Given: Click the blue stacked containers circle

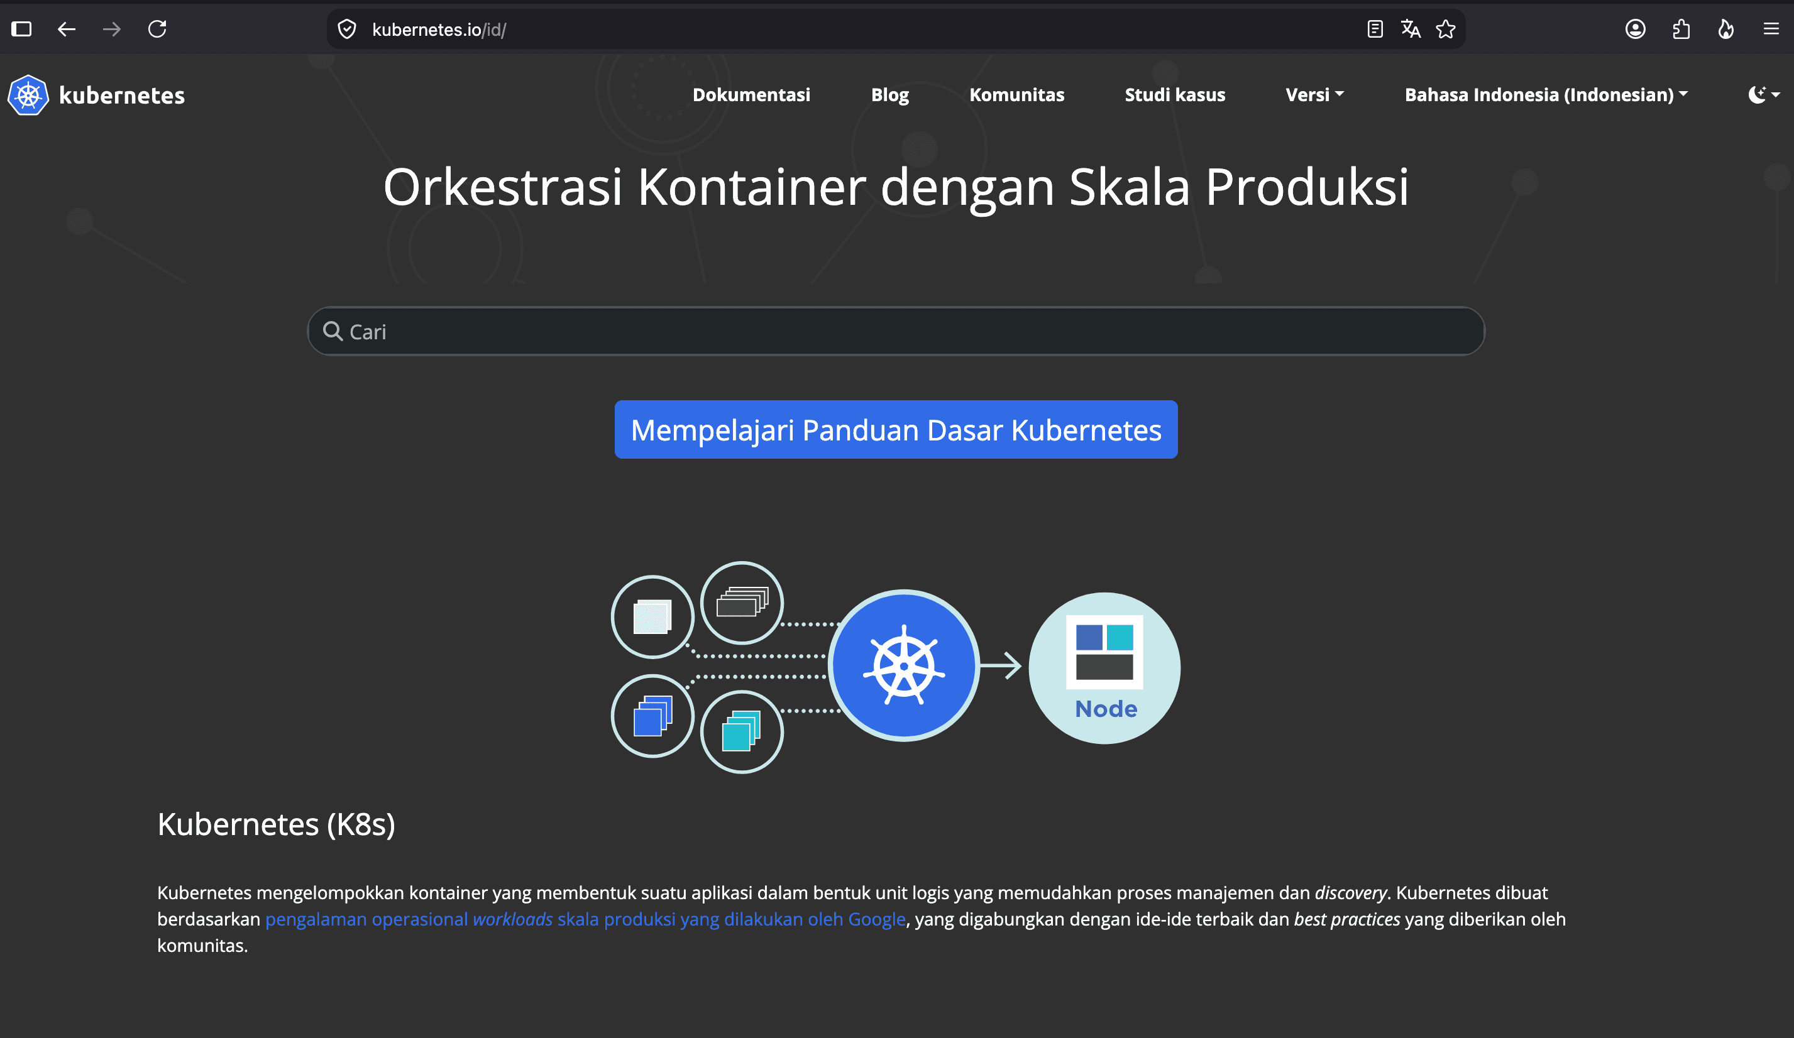Looking at the screenshot, I should 652,716.
